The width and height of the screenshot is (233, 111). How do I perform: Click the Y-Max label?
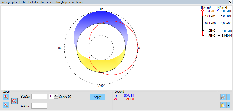(25, 97)
